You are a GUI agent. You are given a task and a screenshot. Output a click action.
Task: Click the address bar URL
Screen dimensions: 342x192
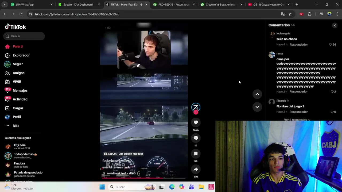point(77,14)
